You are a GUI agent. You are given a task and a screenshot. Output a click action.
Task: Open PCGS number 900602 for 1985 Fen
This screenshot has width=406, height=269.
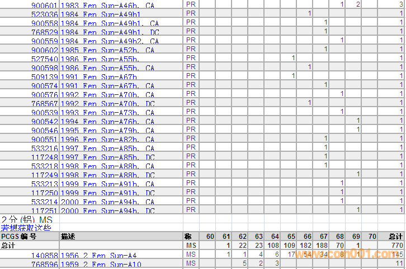[44, 50]
